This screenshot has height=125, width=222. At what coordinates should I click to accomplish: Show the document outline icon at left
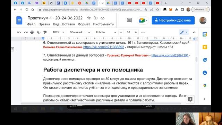point(12,49)
